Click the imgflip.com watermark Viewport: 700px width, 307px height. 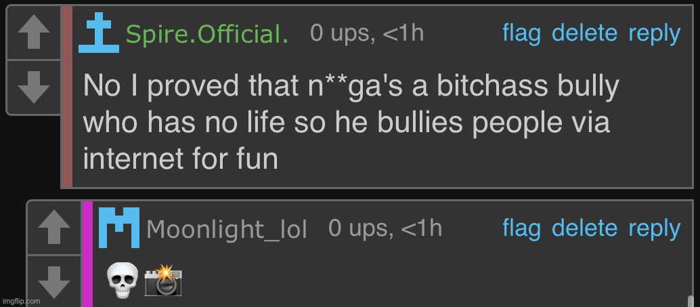(21, 301)
